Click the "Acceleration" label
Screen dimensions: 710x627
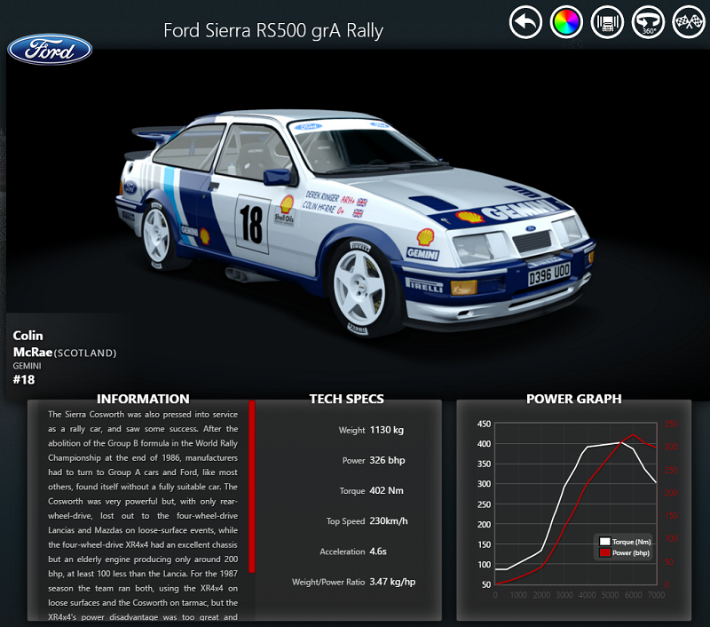[343, 552]
